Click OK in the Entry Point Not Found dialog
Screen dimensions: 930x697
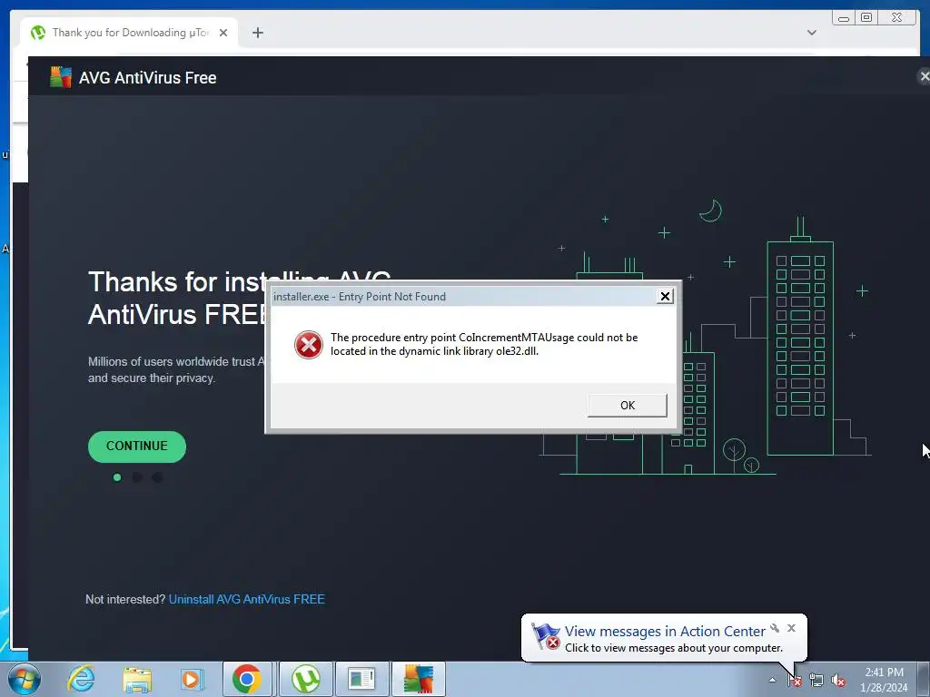pos(627,406)
